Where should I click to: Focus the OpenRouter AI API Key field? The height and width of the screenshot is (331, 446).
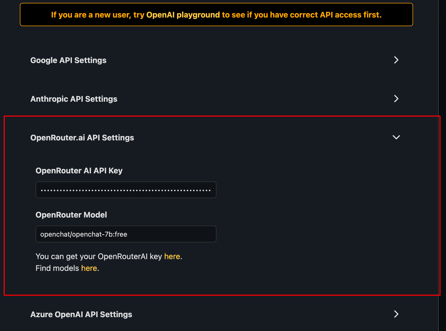[x=126, y=190]
